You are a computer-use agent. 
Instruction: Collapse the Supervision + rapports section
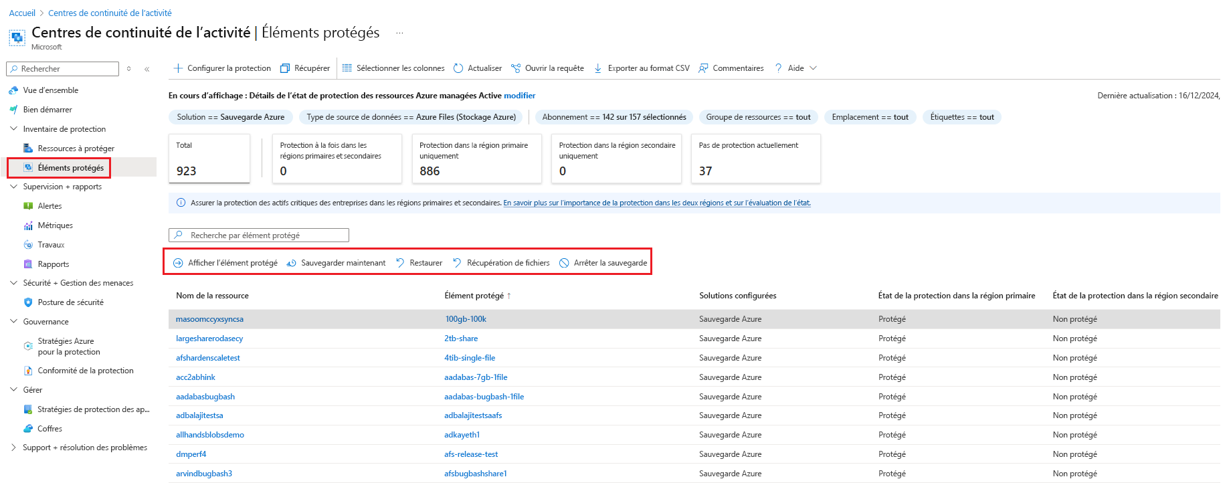tap(13, 187)
